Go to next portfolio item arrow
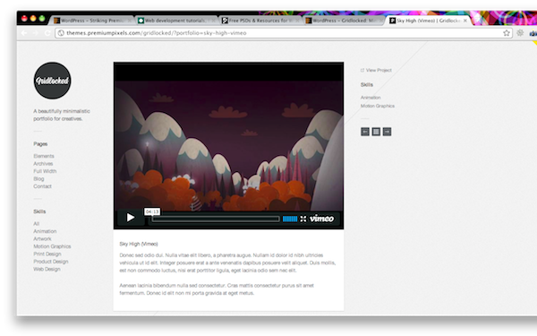Image resolution: width=537 pixels, height=336 pixels. pos(387,132)
